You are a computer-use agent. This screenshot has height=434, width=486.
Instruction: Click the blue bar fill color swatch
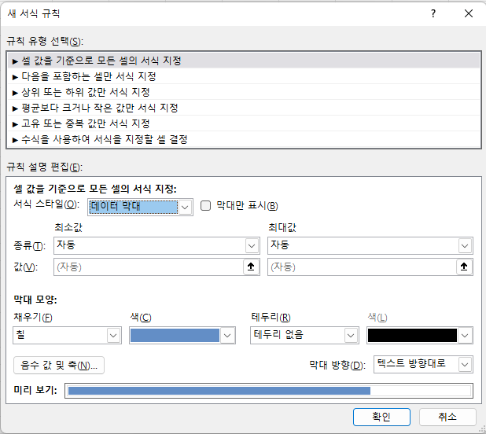click(x=175, y=335)
